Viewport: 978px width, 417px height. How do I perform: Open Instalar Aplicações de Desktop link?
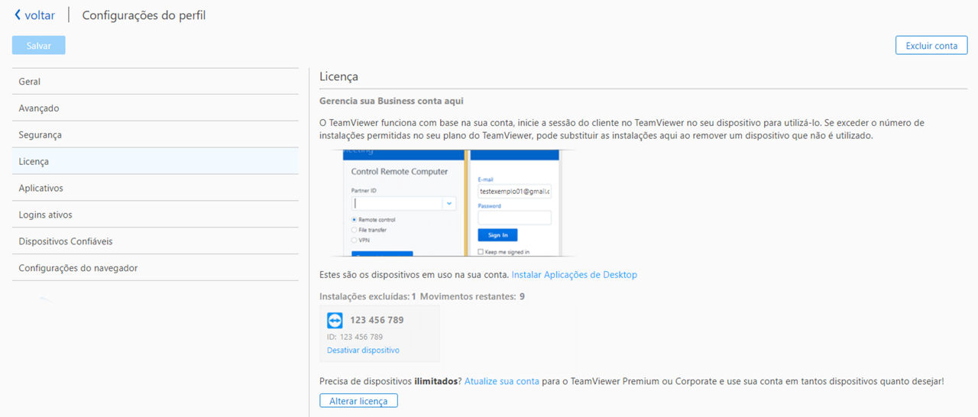pos(575,275)
